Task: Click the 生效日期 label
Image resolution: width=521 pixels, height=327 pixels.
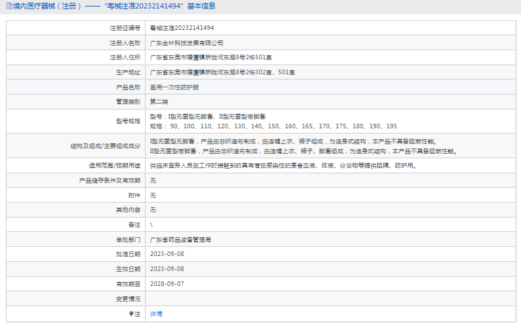Action: coord(128,269)
